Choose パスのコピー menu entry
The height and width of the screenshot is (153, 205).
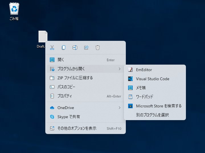[x=85, y=87]
